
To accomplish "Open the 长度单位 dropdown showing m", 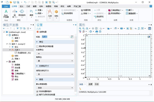I will click(55, 53).
